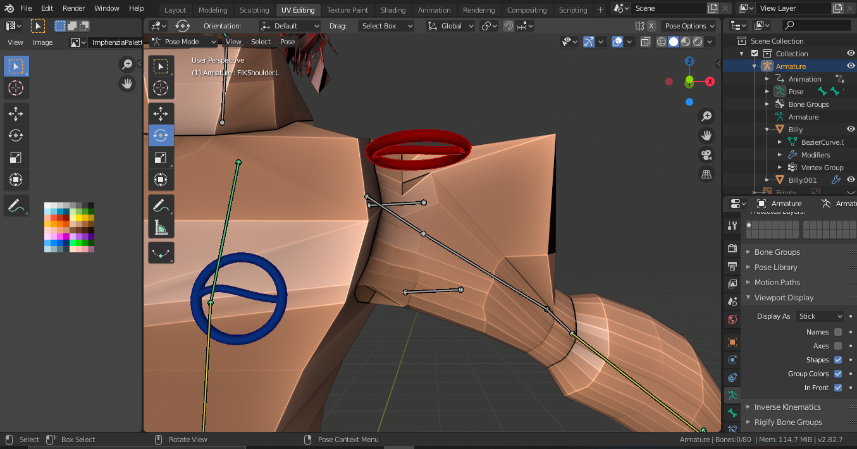Image resolution: width=857 pixels, height=449 pixels.
Task: Select the Breakdowner pose tool
Action: 161,252
